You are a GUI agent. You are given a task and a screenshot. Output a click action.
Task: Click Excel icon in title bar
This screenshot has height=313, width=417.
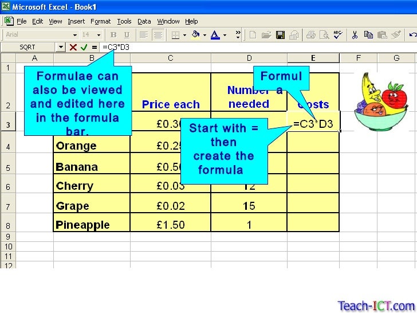point(5,6)
